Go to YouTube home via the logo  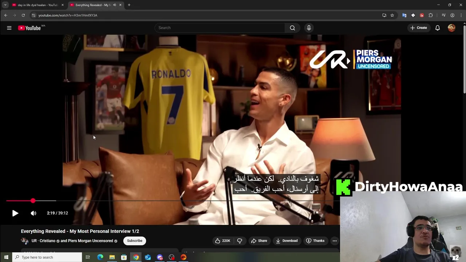(x=29, y=28)
